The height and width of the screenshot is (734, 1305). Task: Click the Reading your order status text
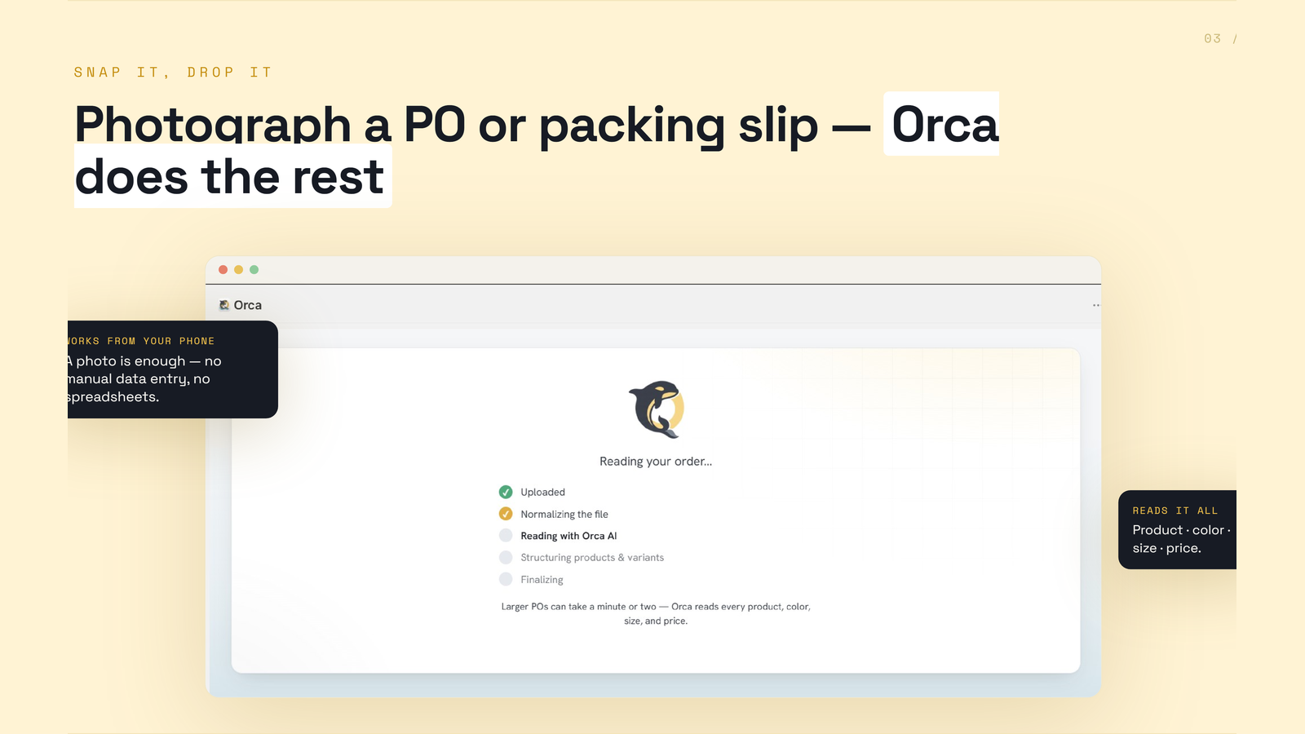[656, 462]
